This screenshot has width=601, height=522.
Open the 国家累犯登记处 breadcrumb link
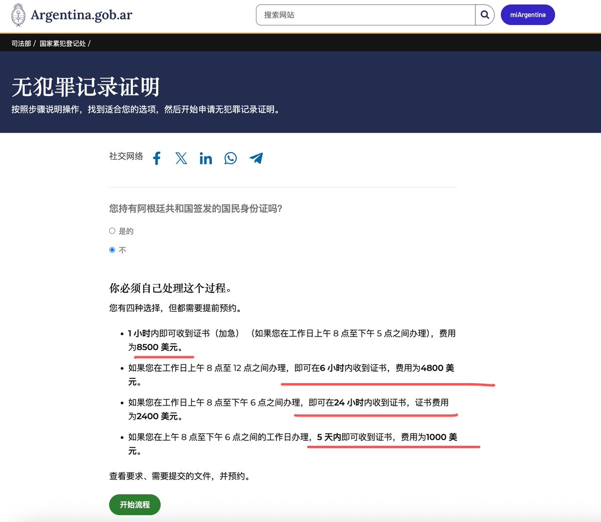click(63, 44)
